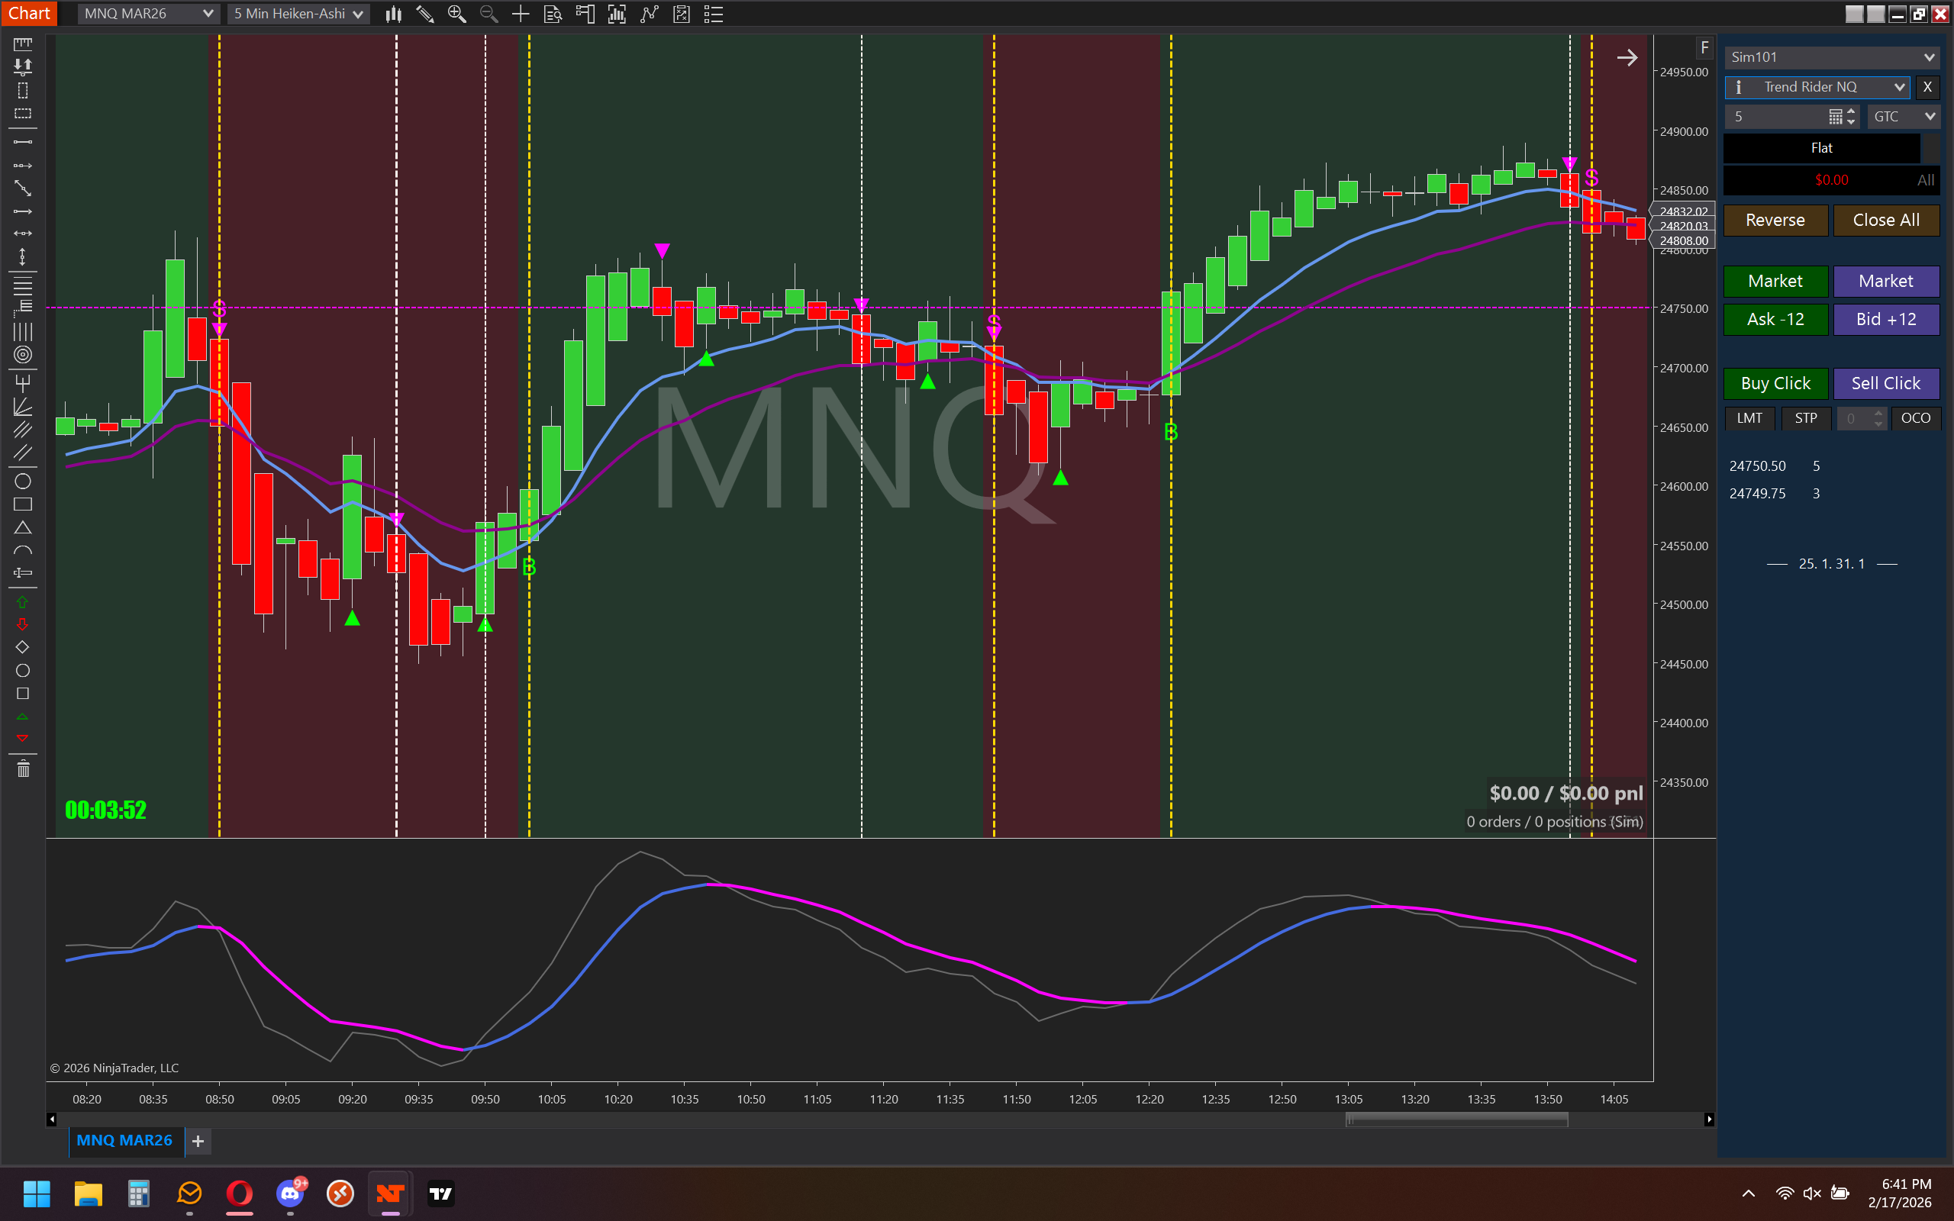Toggle the LMT order type button

point(1749,418)
